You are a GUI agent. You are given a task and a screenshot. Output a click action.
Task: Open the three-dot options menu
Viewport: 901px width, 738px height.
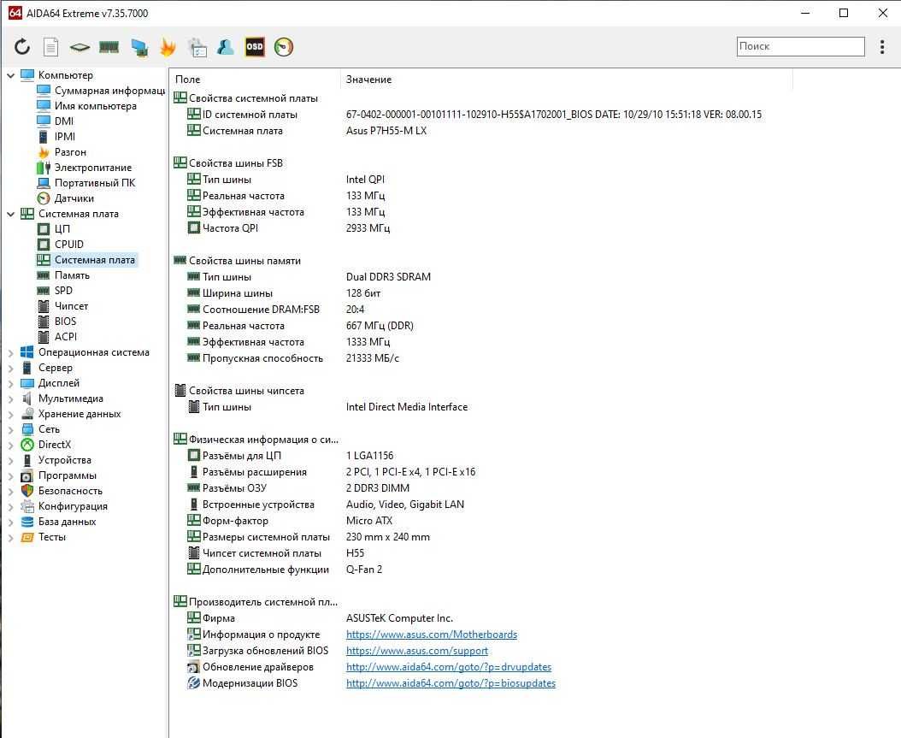[x=882, y=46]
